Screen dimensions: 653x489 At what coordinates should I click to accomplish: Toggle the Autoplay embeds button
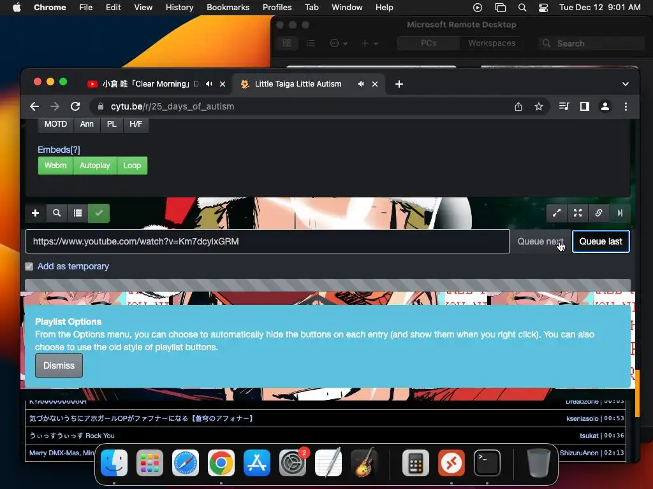click(95, 166)
